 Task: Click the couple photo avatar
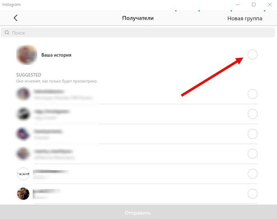(23, 194)
